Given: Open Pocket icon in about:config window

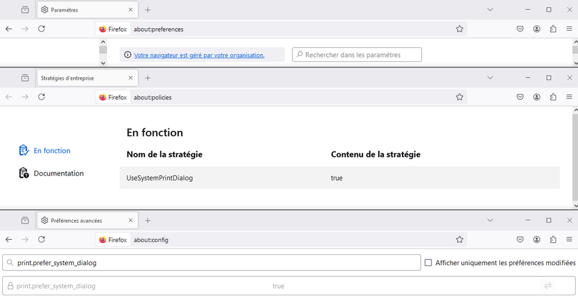Looking at the screenshot, I should (520, 240).
